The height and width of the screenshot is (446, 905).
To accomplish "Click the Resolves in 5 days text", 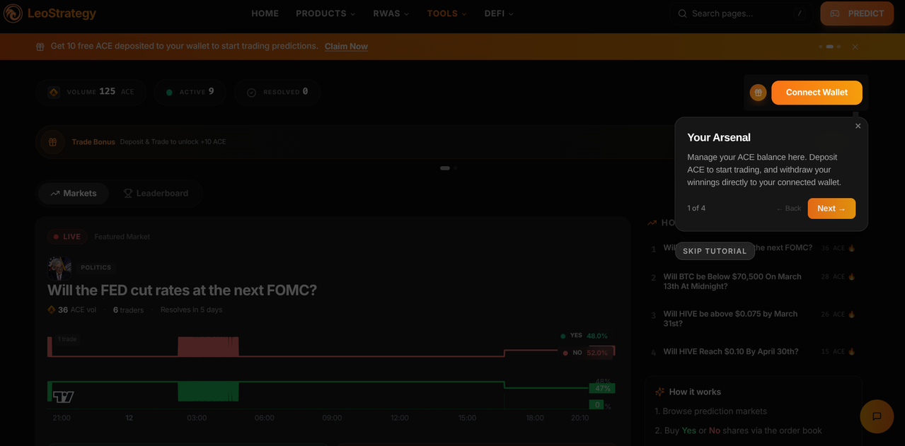I will (191, 310).
